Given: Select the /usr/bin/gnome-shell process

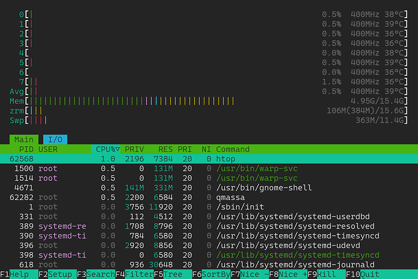Looking at the screenshot, I should [209, 187].
